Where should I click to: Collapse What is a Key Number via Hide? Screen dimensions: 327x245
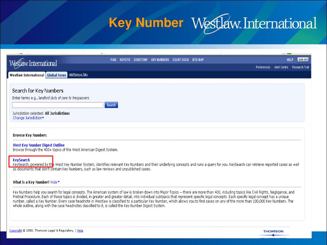point(55,182)
